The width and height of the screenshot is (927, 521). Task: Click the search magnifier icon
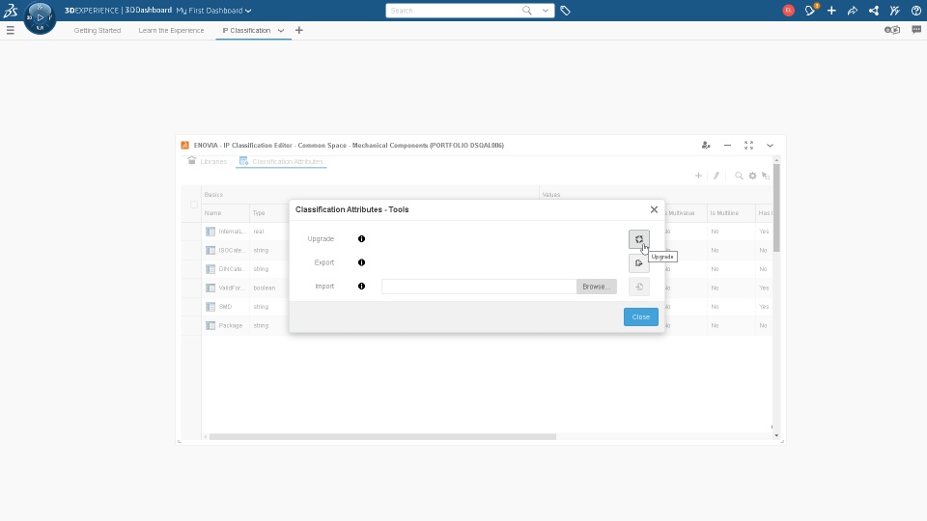coord(527,10)
